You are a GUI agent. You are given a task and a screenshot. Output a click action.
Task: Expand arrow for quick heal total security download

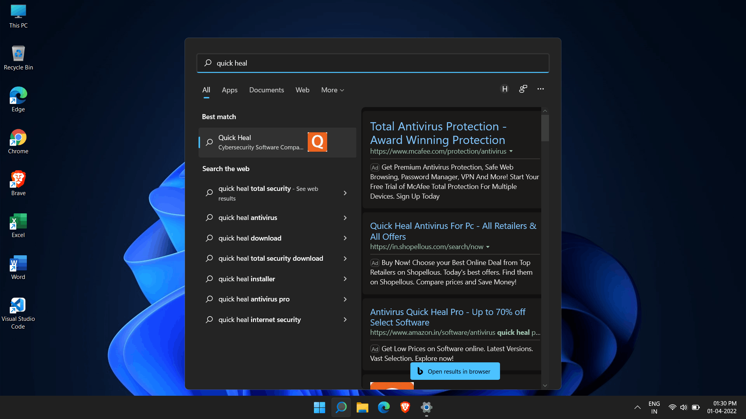(x=345, y=258)
